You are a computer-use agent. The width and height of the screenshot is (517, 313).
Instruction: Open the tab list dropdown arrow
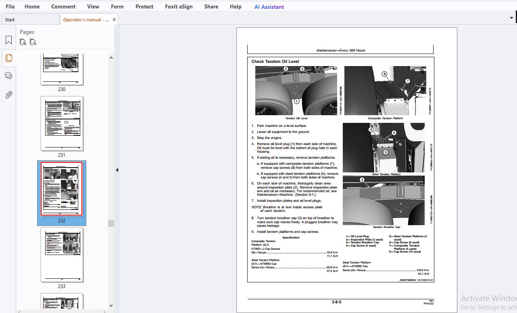click(512, 18)
